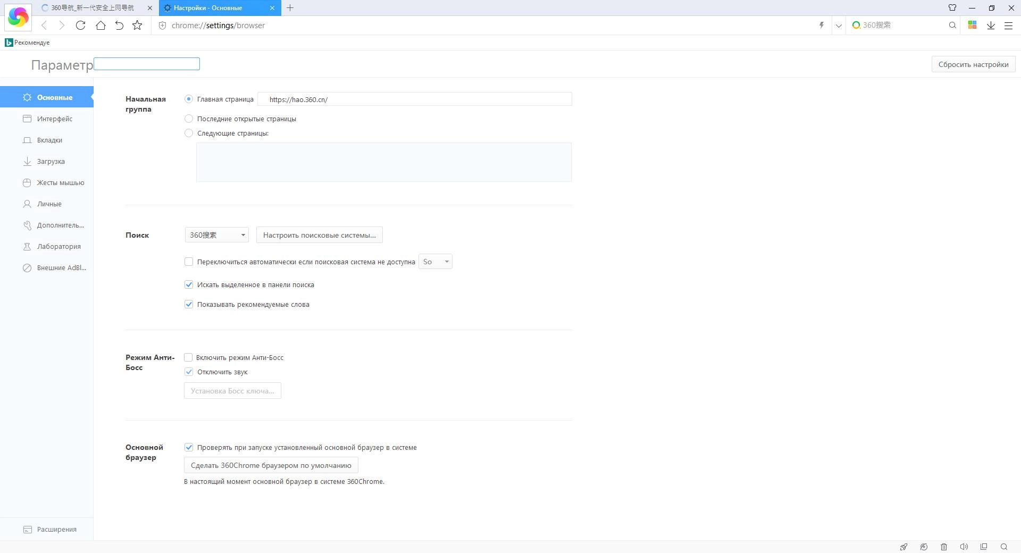Screen dimensions: 1021x553
Task: Focus the settings search field
Action: pyautogui.click(x=147, y=64)
